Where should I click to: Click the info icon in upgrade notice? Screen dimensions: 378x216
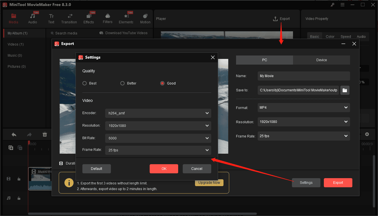click(x=69, y=183)
